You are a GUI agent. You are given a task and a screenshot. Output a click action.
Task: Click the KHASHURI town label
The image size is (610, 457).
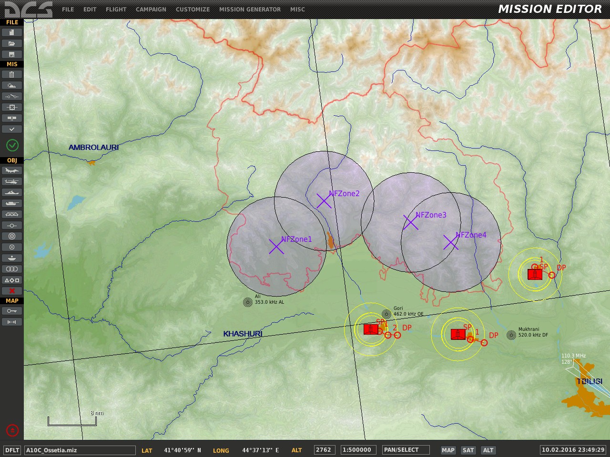[243, 334]
